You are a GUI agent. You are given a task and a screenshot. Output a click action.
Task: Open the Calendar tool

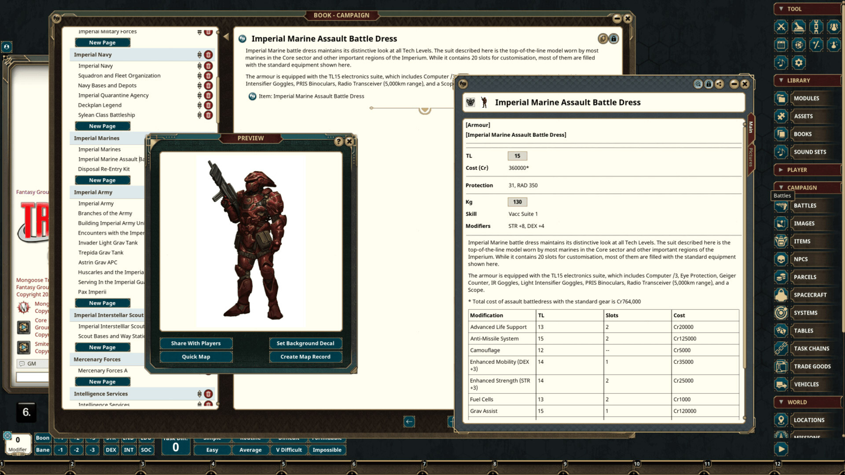781,44
